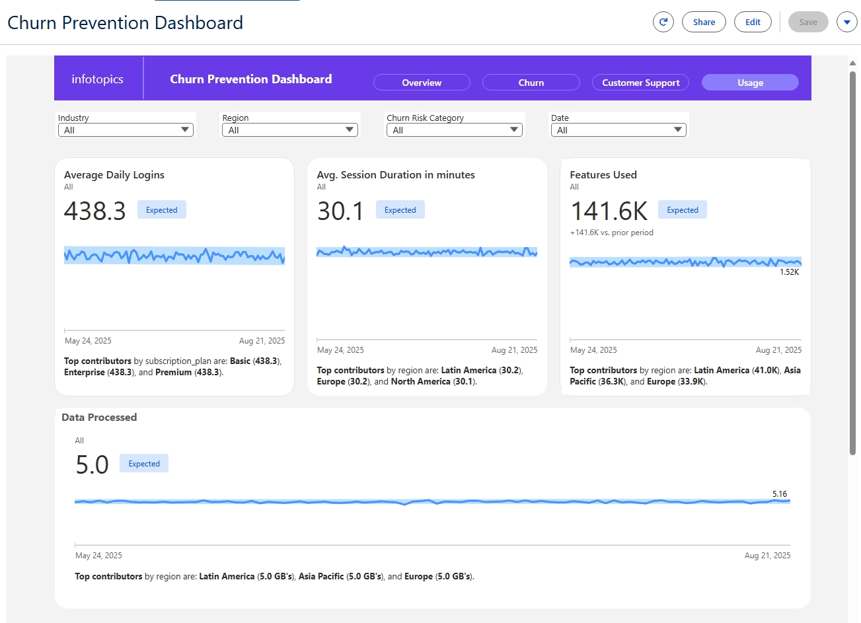Image resolution: width=861 pixels, height=623 pixels.
Task: Click Aug 21, 2025 under Data Processed
Action: click(x=767, y=556)
